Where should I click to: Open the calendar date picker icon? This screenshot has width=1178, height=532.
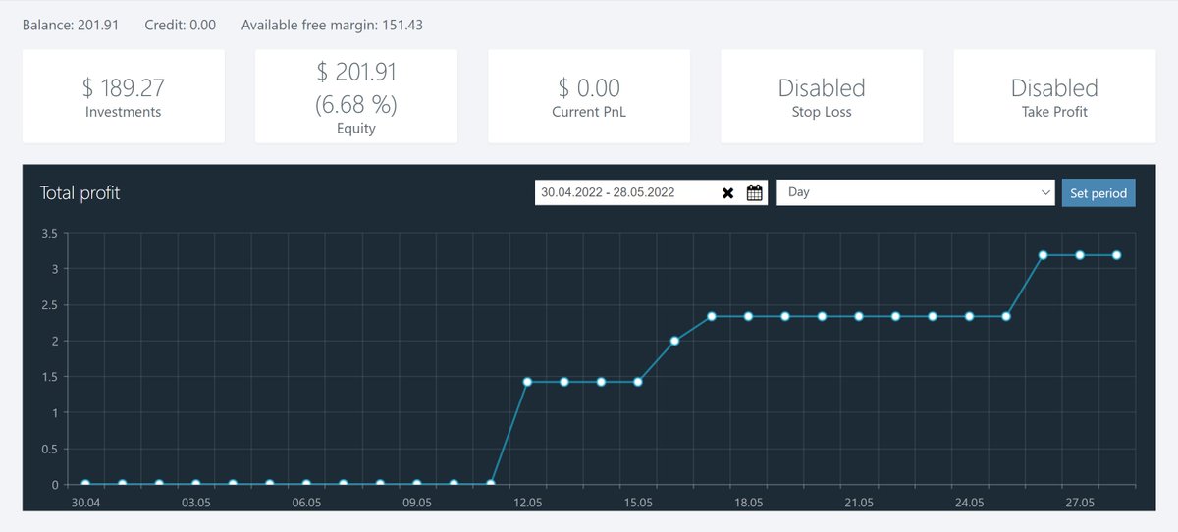tap(754, 192)
